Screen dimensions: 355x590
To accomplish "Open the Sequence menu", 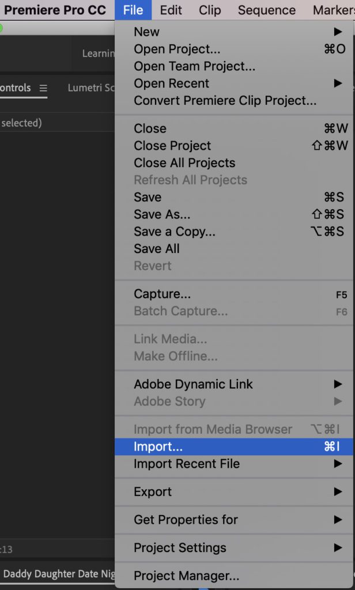I will coord(266,10).
